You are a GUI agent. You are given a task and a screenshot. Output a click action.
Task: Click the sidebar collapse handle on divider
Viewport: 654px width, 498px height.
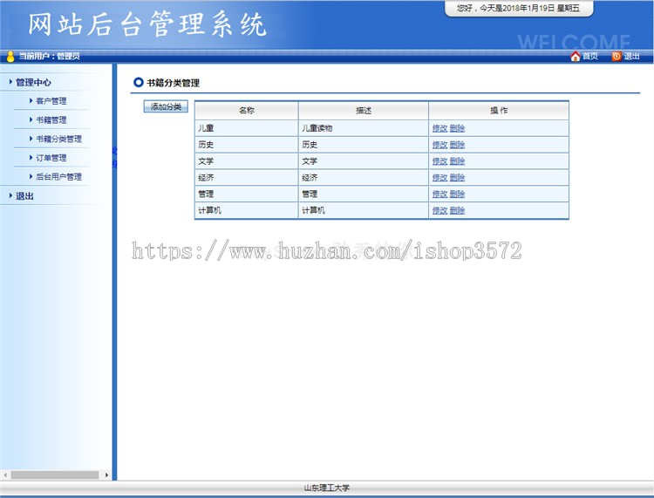tap(115, 157)
